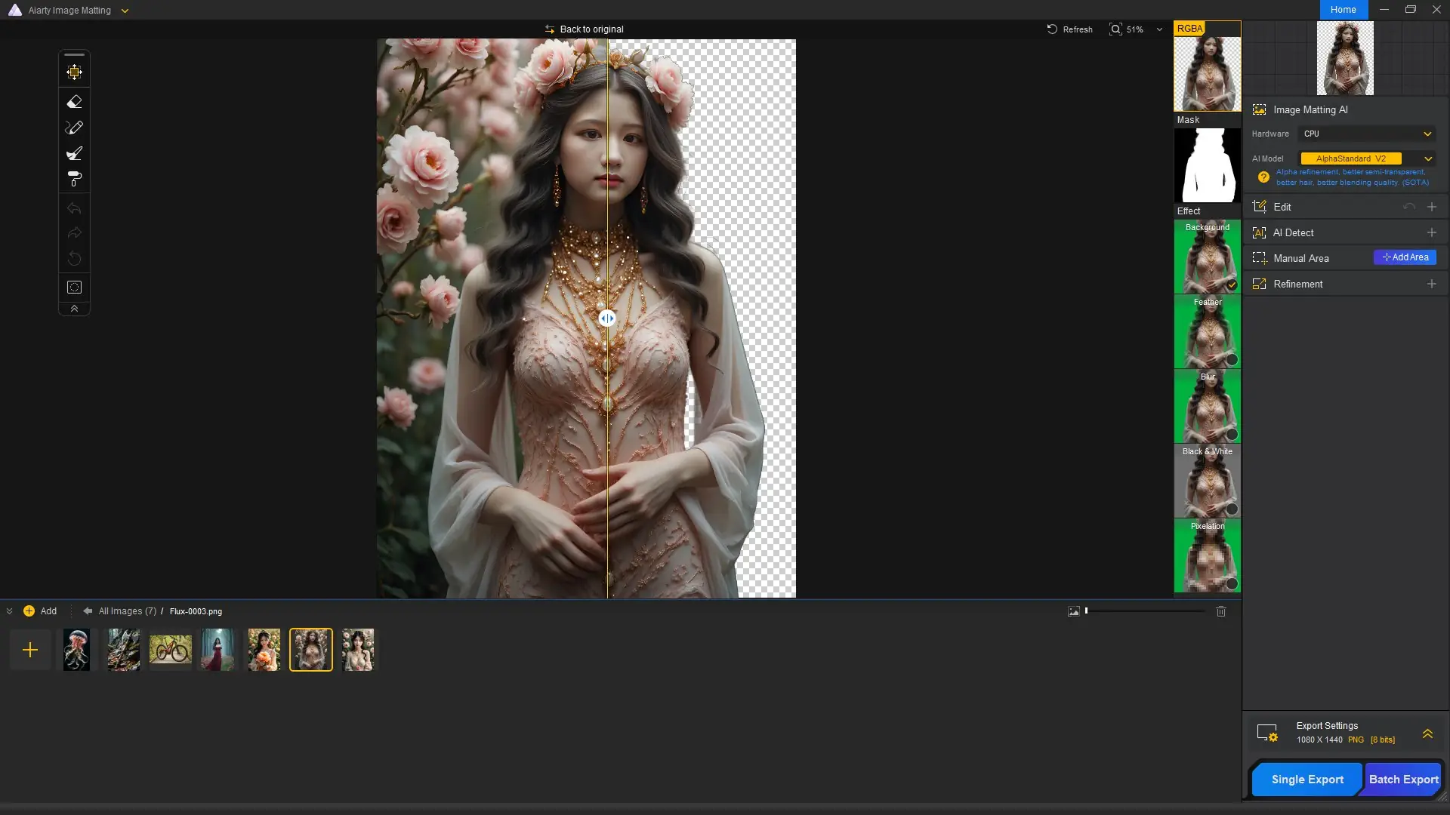1450x815 pixels.
Task: Click the Add Area button
Action: [x=1405, y=257]
